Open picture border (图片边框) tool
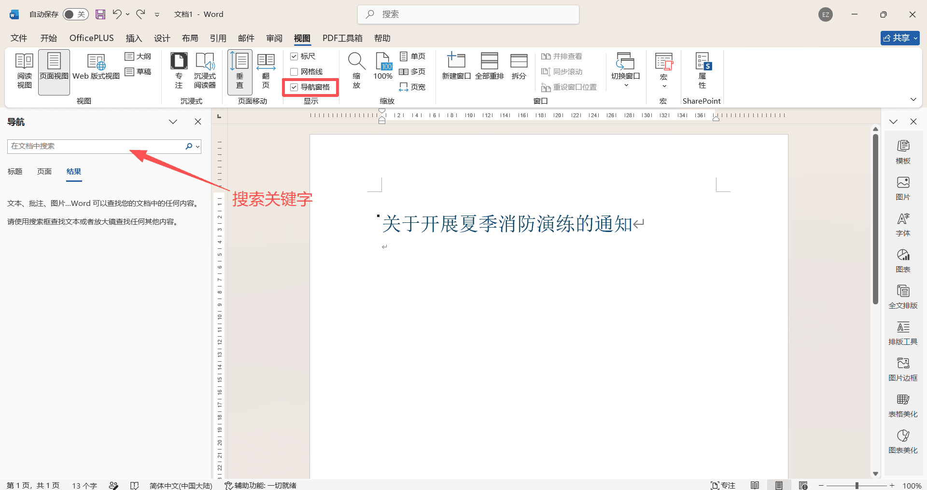Viewport: 927px width, 490px height. click(x=903, y=369)
